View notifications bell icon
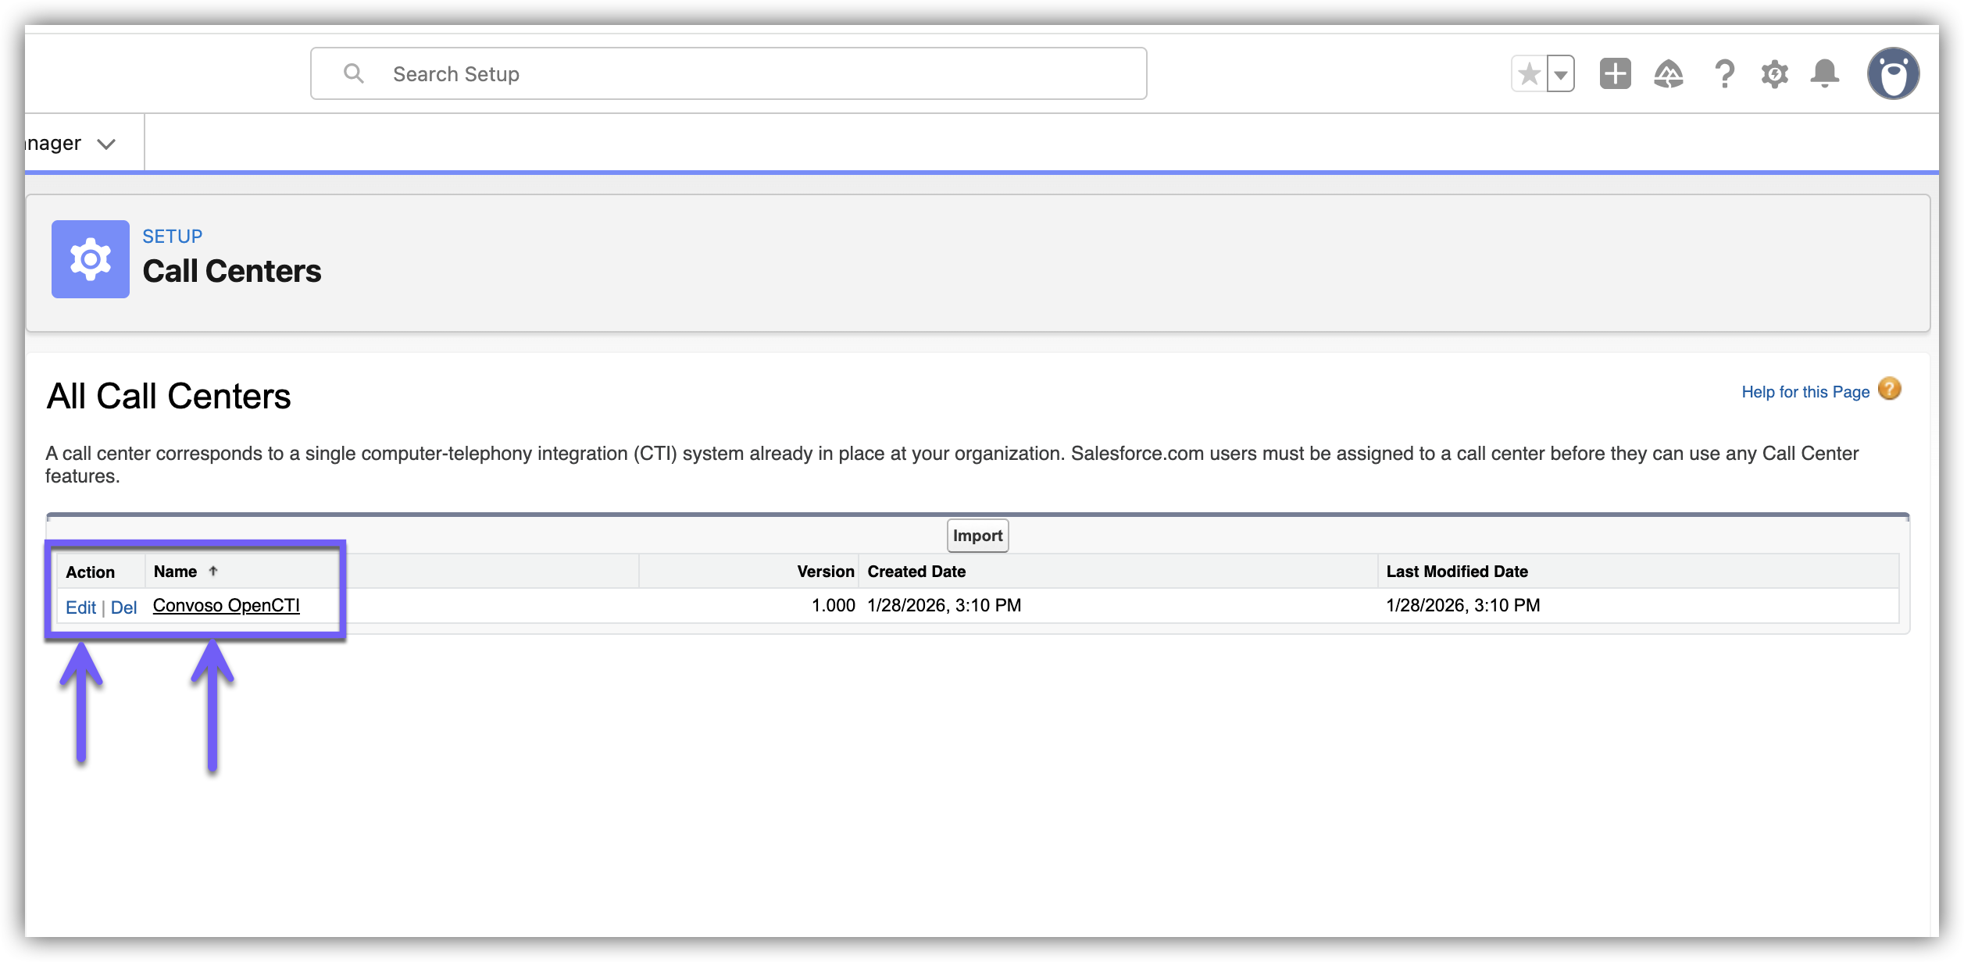This screenshot has width=1964, height=962. coord(1824,74)
